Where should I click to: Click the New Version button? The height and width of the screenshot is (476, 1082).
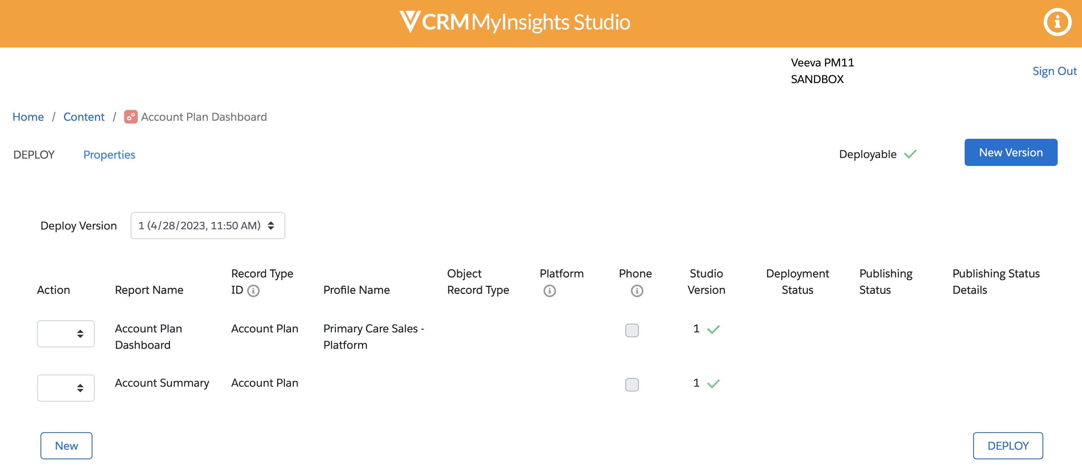(x=1011, y=152)
